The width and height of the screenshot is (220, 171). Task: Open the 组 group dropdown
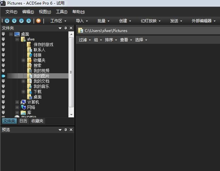(x=98, y=40)
